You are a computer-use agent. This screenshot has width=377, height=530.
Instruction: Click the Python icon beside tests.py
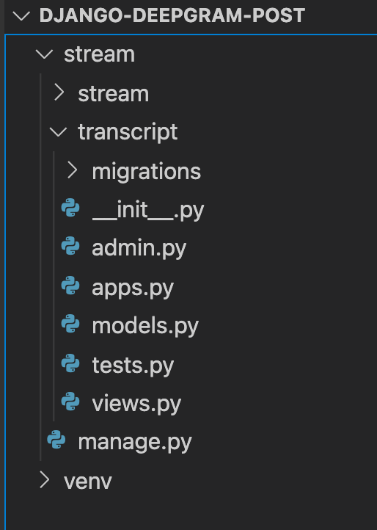point(70,363)
